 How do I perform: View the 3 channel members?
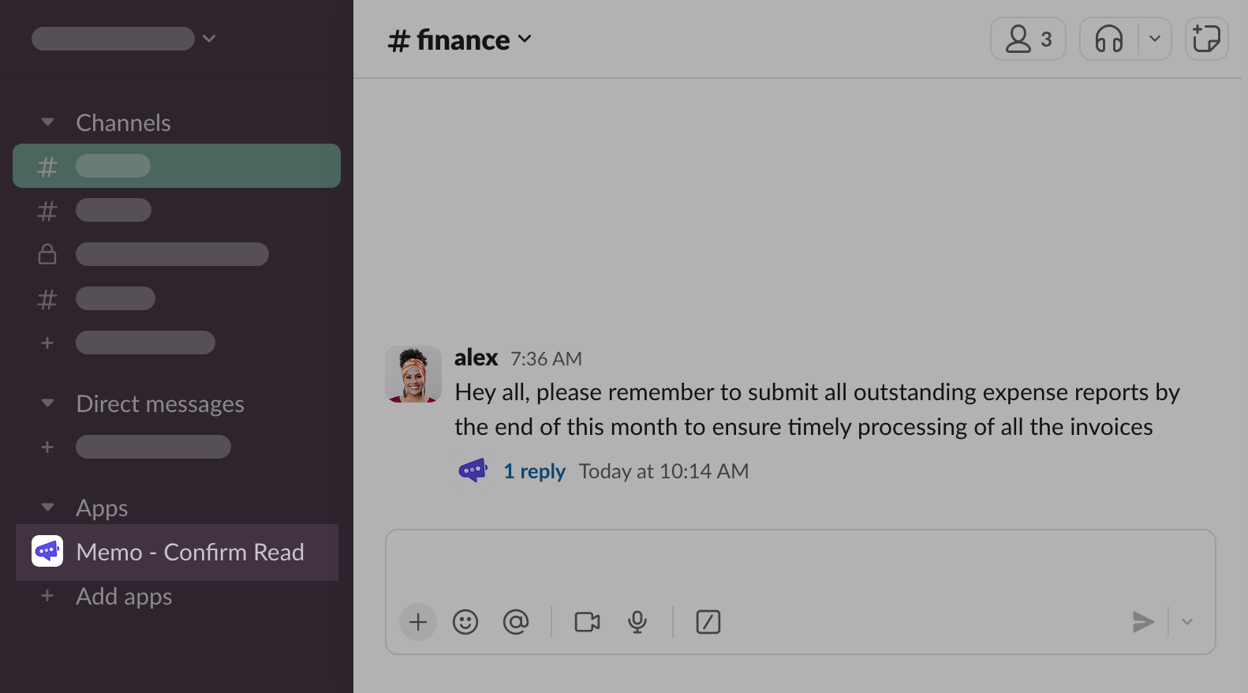point(1028,39)
